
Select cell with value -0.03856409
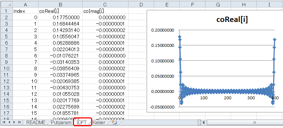click(x=60, y=68)
